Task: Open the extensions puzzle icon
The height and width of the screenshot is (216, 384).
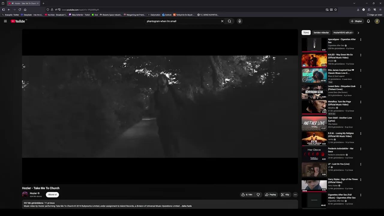Action: [x=369, y=10]
